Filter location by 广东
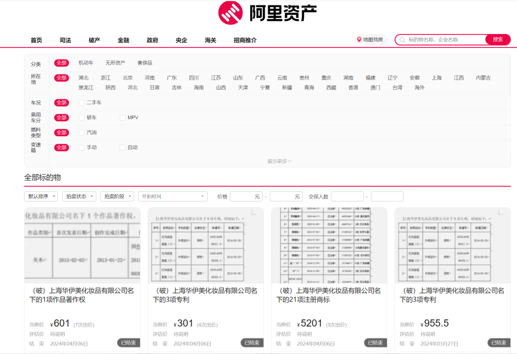Viewport: 517px width, 354px height. [172, 78]
